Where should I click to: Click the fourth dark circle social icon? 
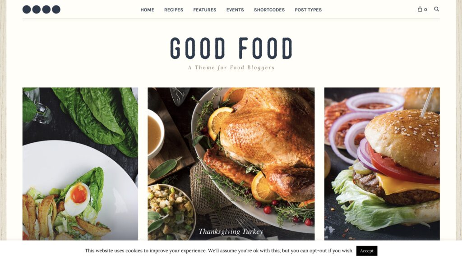[x=56, y=9]
